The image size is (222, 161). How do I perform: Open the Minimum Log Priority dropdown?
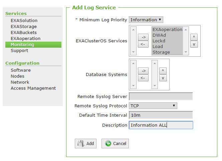point(146,20)
